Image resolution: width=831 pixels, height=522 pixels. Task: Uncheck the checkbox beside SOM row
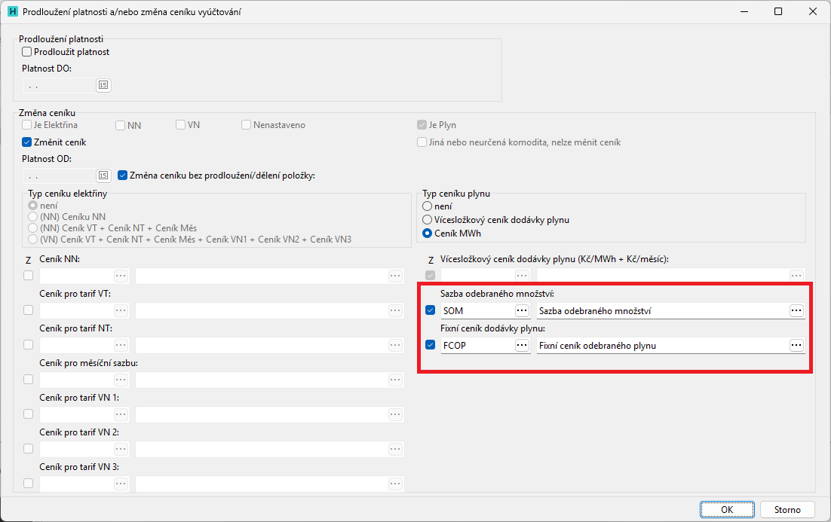(x=430, y=310)
